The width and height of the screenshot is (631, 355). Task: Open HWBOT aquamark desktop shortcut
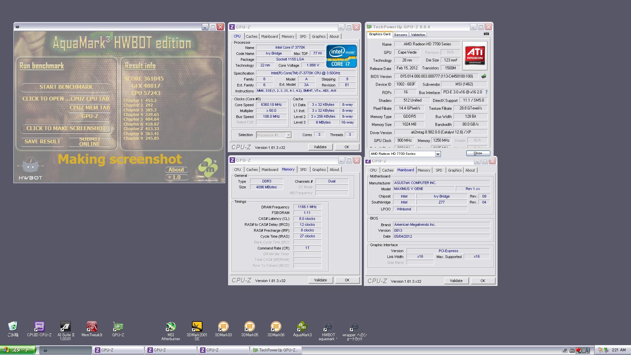328,331
